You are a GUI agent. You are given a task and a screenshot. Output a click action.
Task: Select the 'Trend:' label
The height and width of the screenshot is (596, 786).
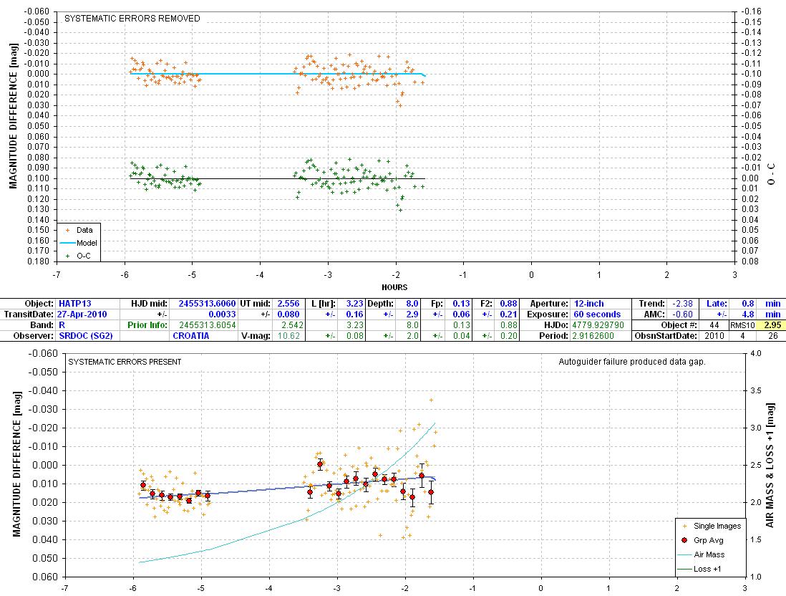click(651, 304)
